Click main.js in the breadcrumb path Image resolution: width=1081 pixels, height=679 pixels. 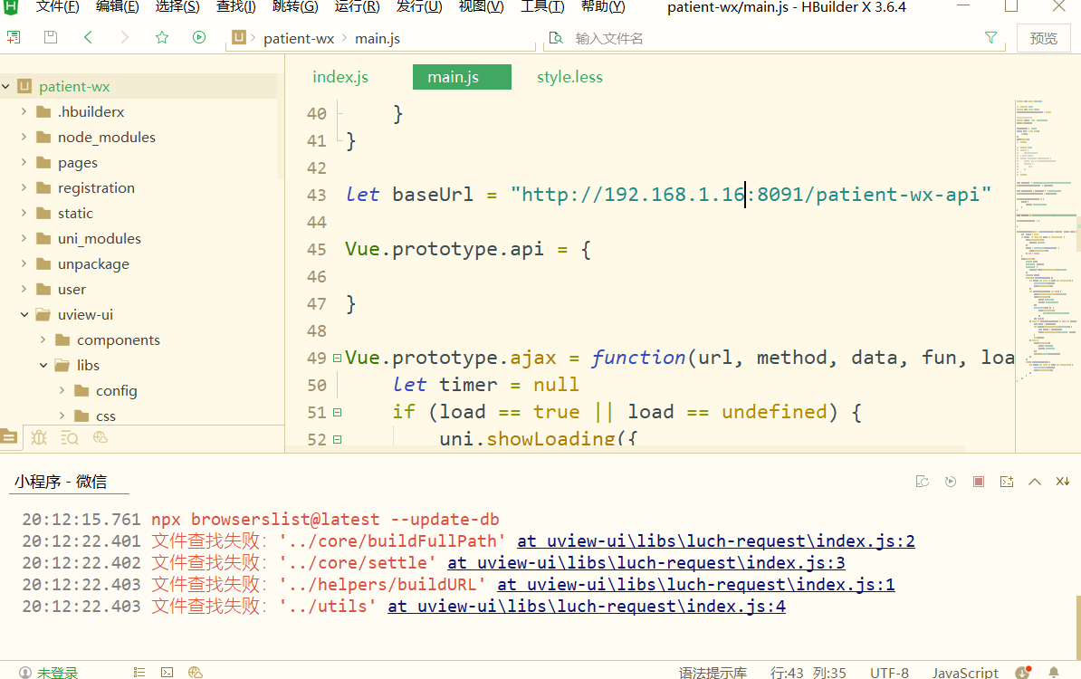pos(378,38)
